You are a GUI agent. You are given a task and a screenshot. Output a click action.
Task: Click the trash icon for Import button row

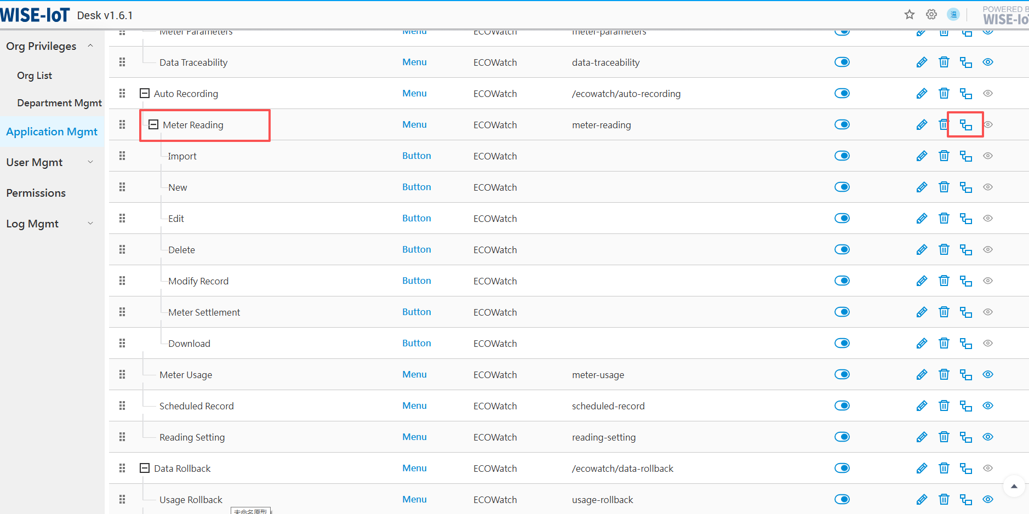click(x=944, y=156)
